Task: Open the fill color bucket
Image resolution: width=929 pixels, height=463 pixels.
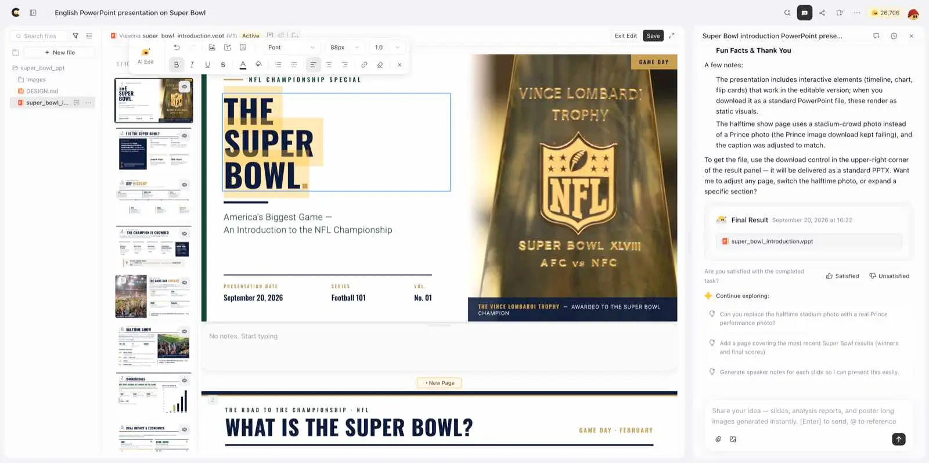Action: [x=258, y=65]
